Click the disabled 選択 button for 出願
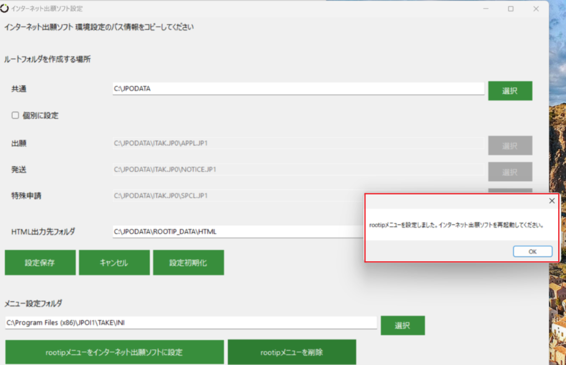 [x=510, y=145]
